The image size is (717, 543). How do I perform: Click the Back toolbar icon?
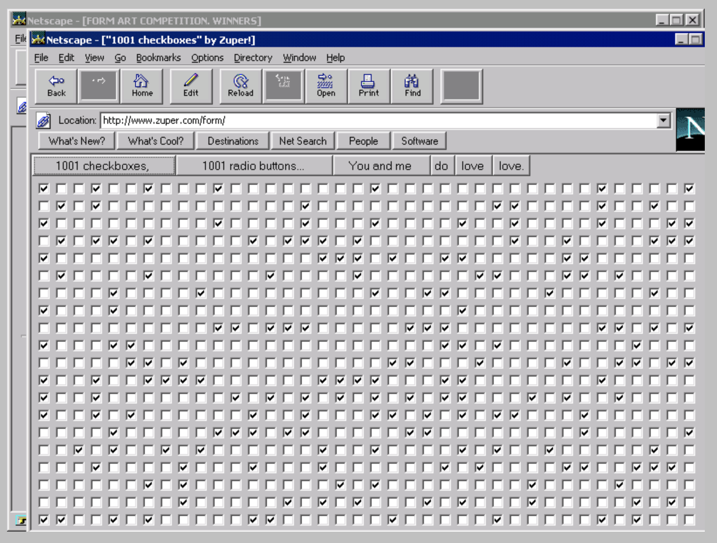click(56, 86)
